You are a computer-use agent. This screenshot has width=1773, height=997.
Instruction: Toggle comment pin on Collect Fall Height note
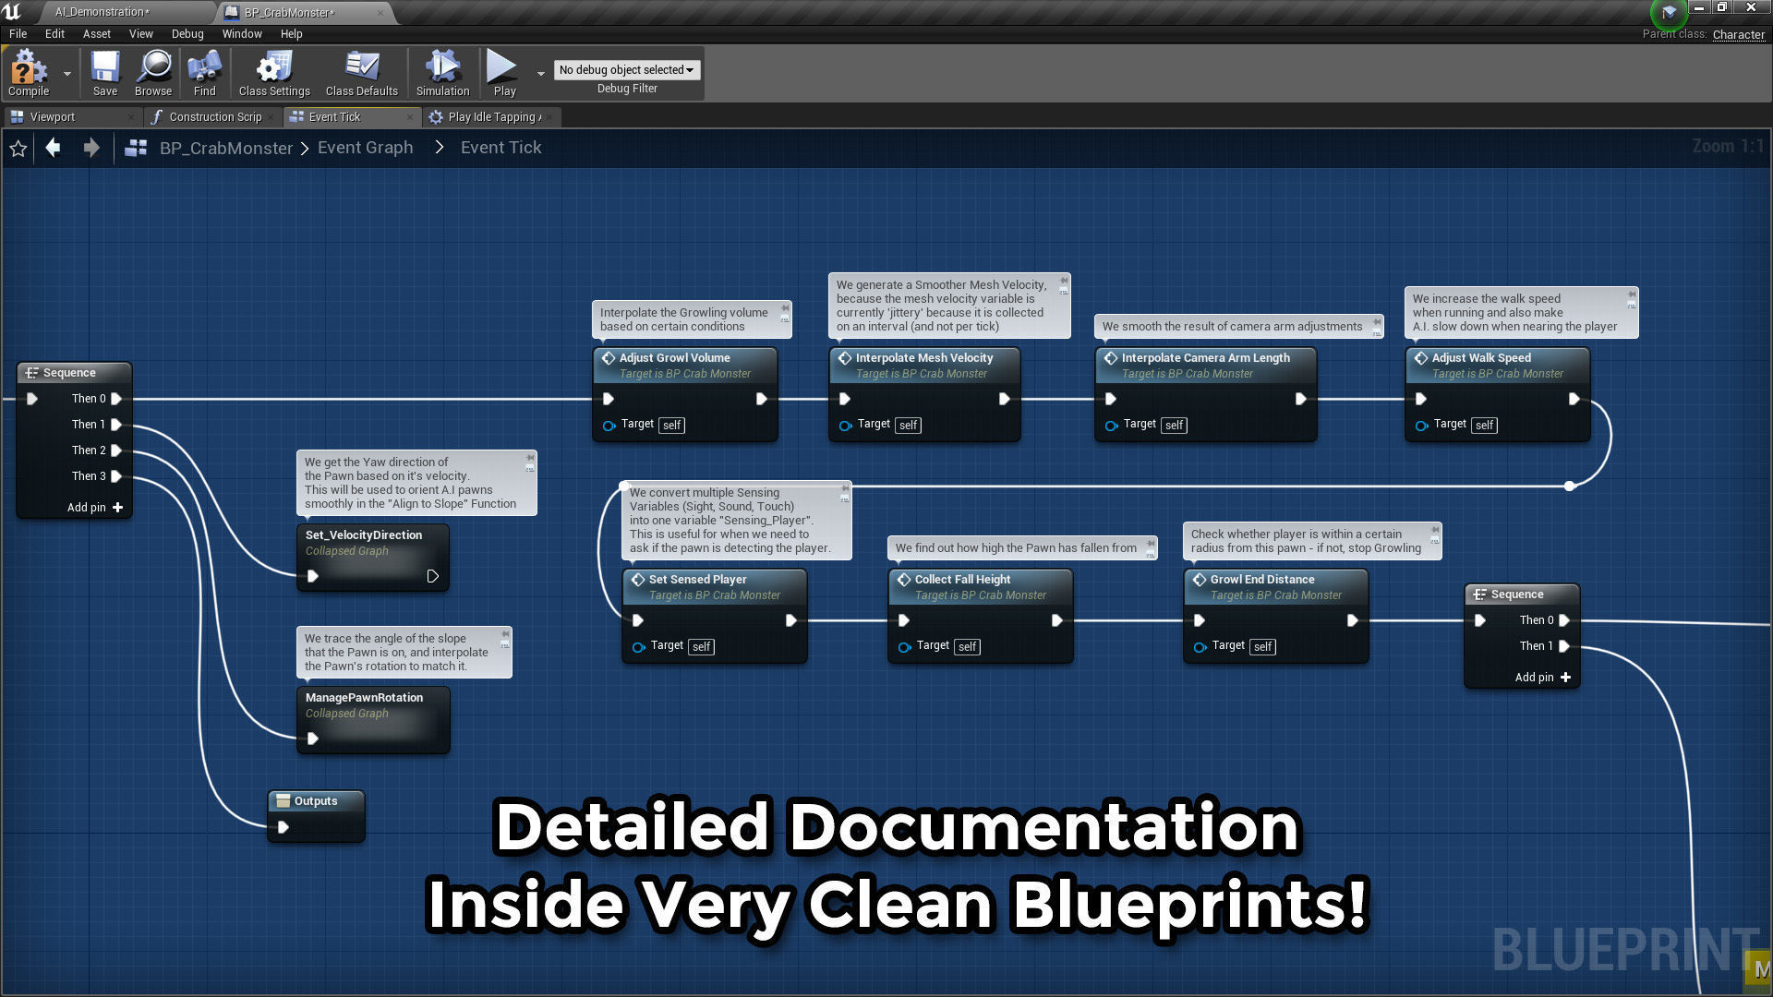coord(1151,544)
